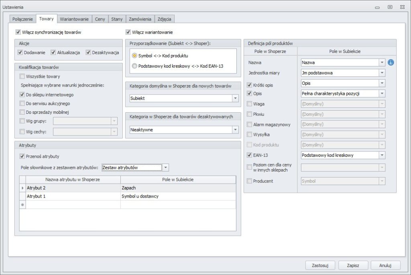This screenshot has height=275, width=411.
Task: Toggle Włącz wariantowanie checkbox
Action: [128, 32]
